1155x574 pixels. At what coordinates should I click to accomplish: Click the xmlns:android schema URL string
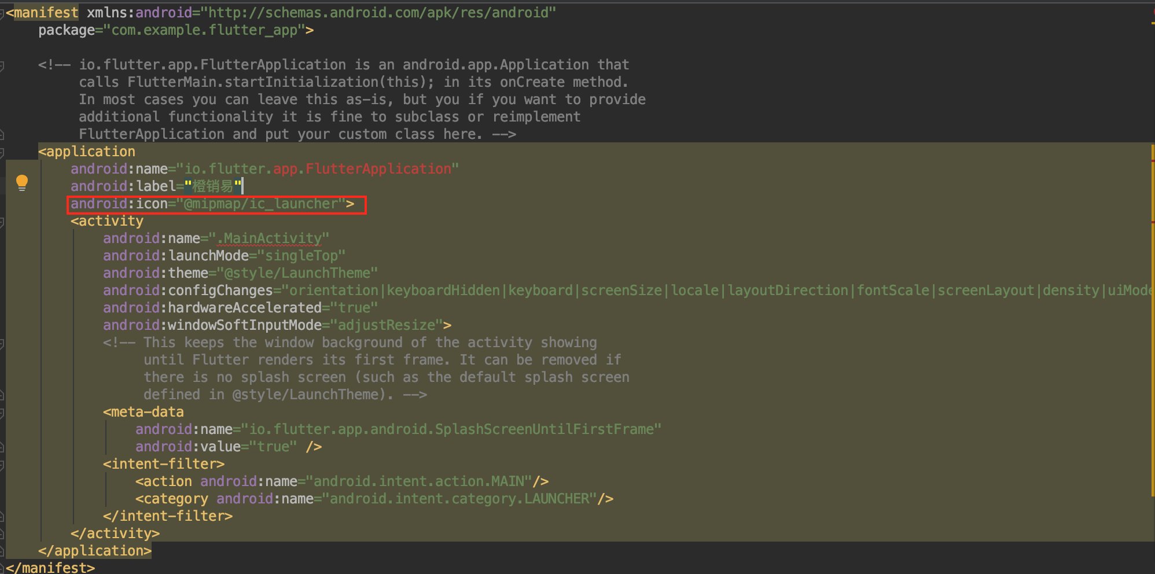pyautogui.click(x=378, y=13)
